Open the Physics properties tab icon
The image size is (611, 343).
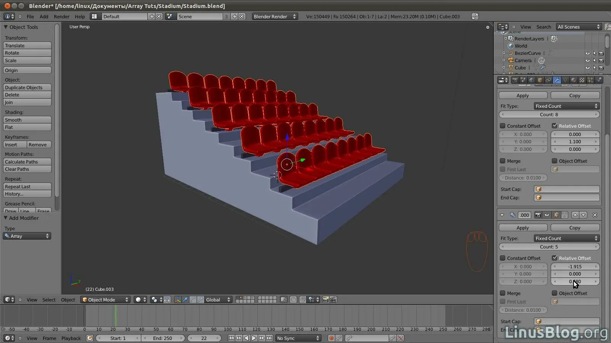(x=599, y=80)
